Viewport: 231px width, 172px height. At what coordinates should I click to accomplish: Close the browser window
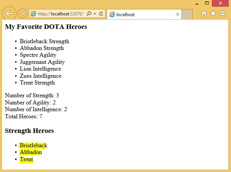click(x=220, y=3)
